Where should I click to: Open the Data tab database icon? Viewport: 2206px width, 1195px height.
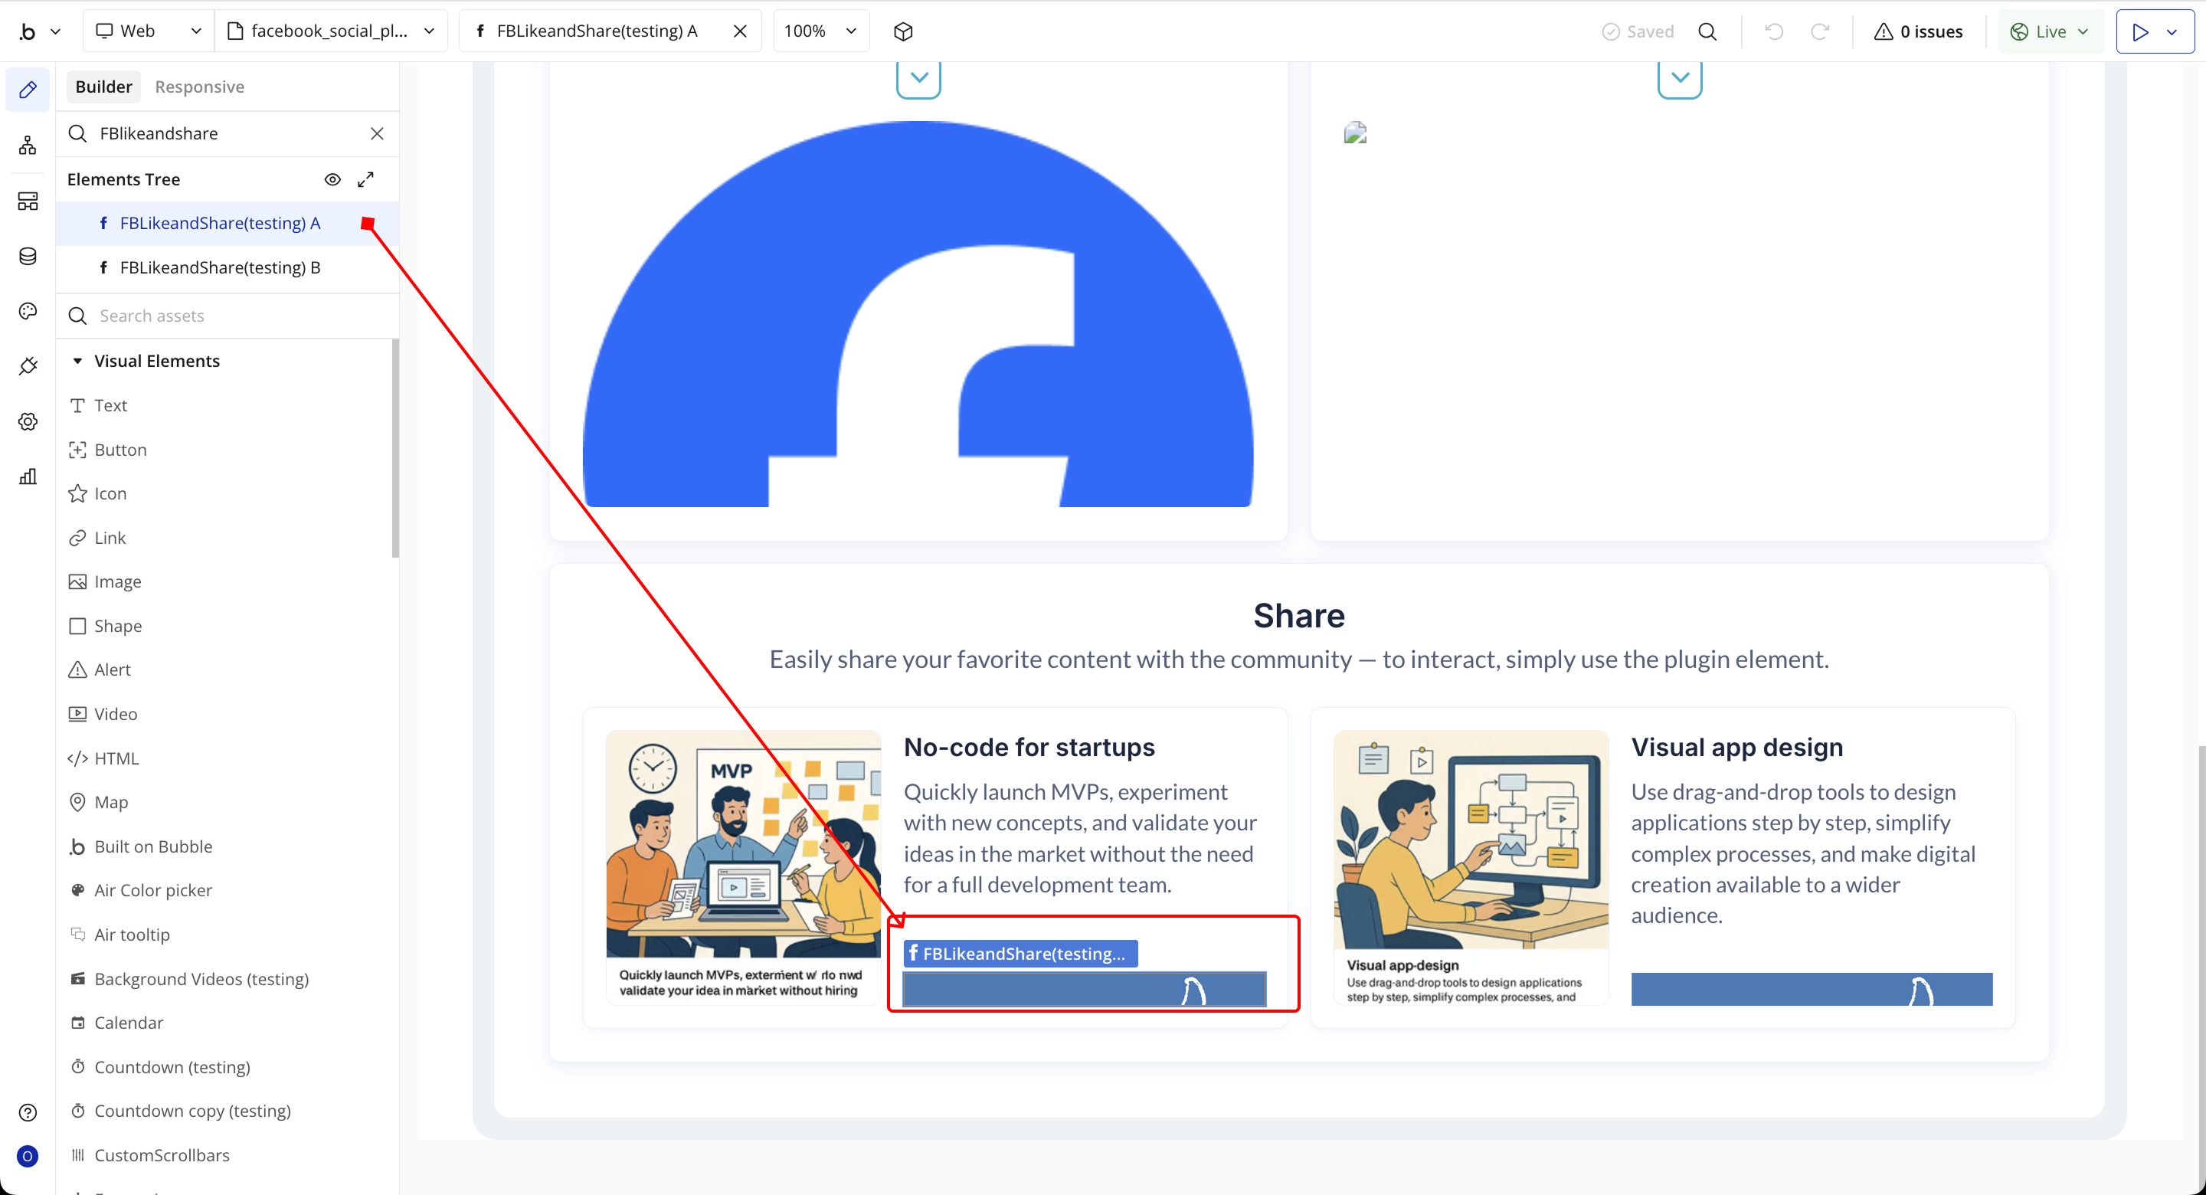coord(28,256)
